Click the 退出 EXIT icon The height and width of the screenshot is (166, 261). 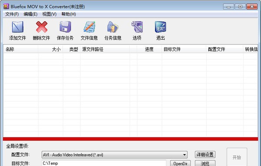point(161,27)
